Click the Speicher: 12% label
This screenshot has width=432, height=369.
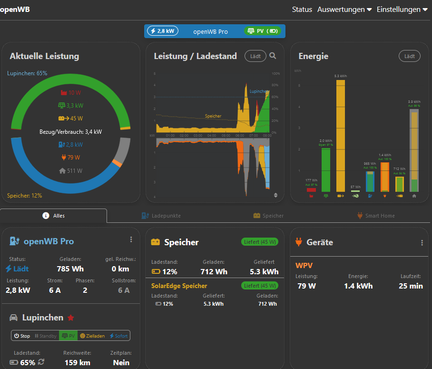click(x=25, y=196)
